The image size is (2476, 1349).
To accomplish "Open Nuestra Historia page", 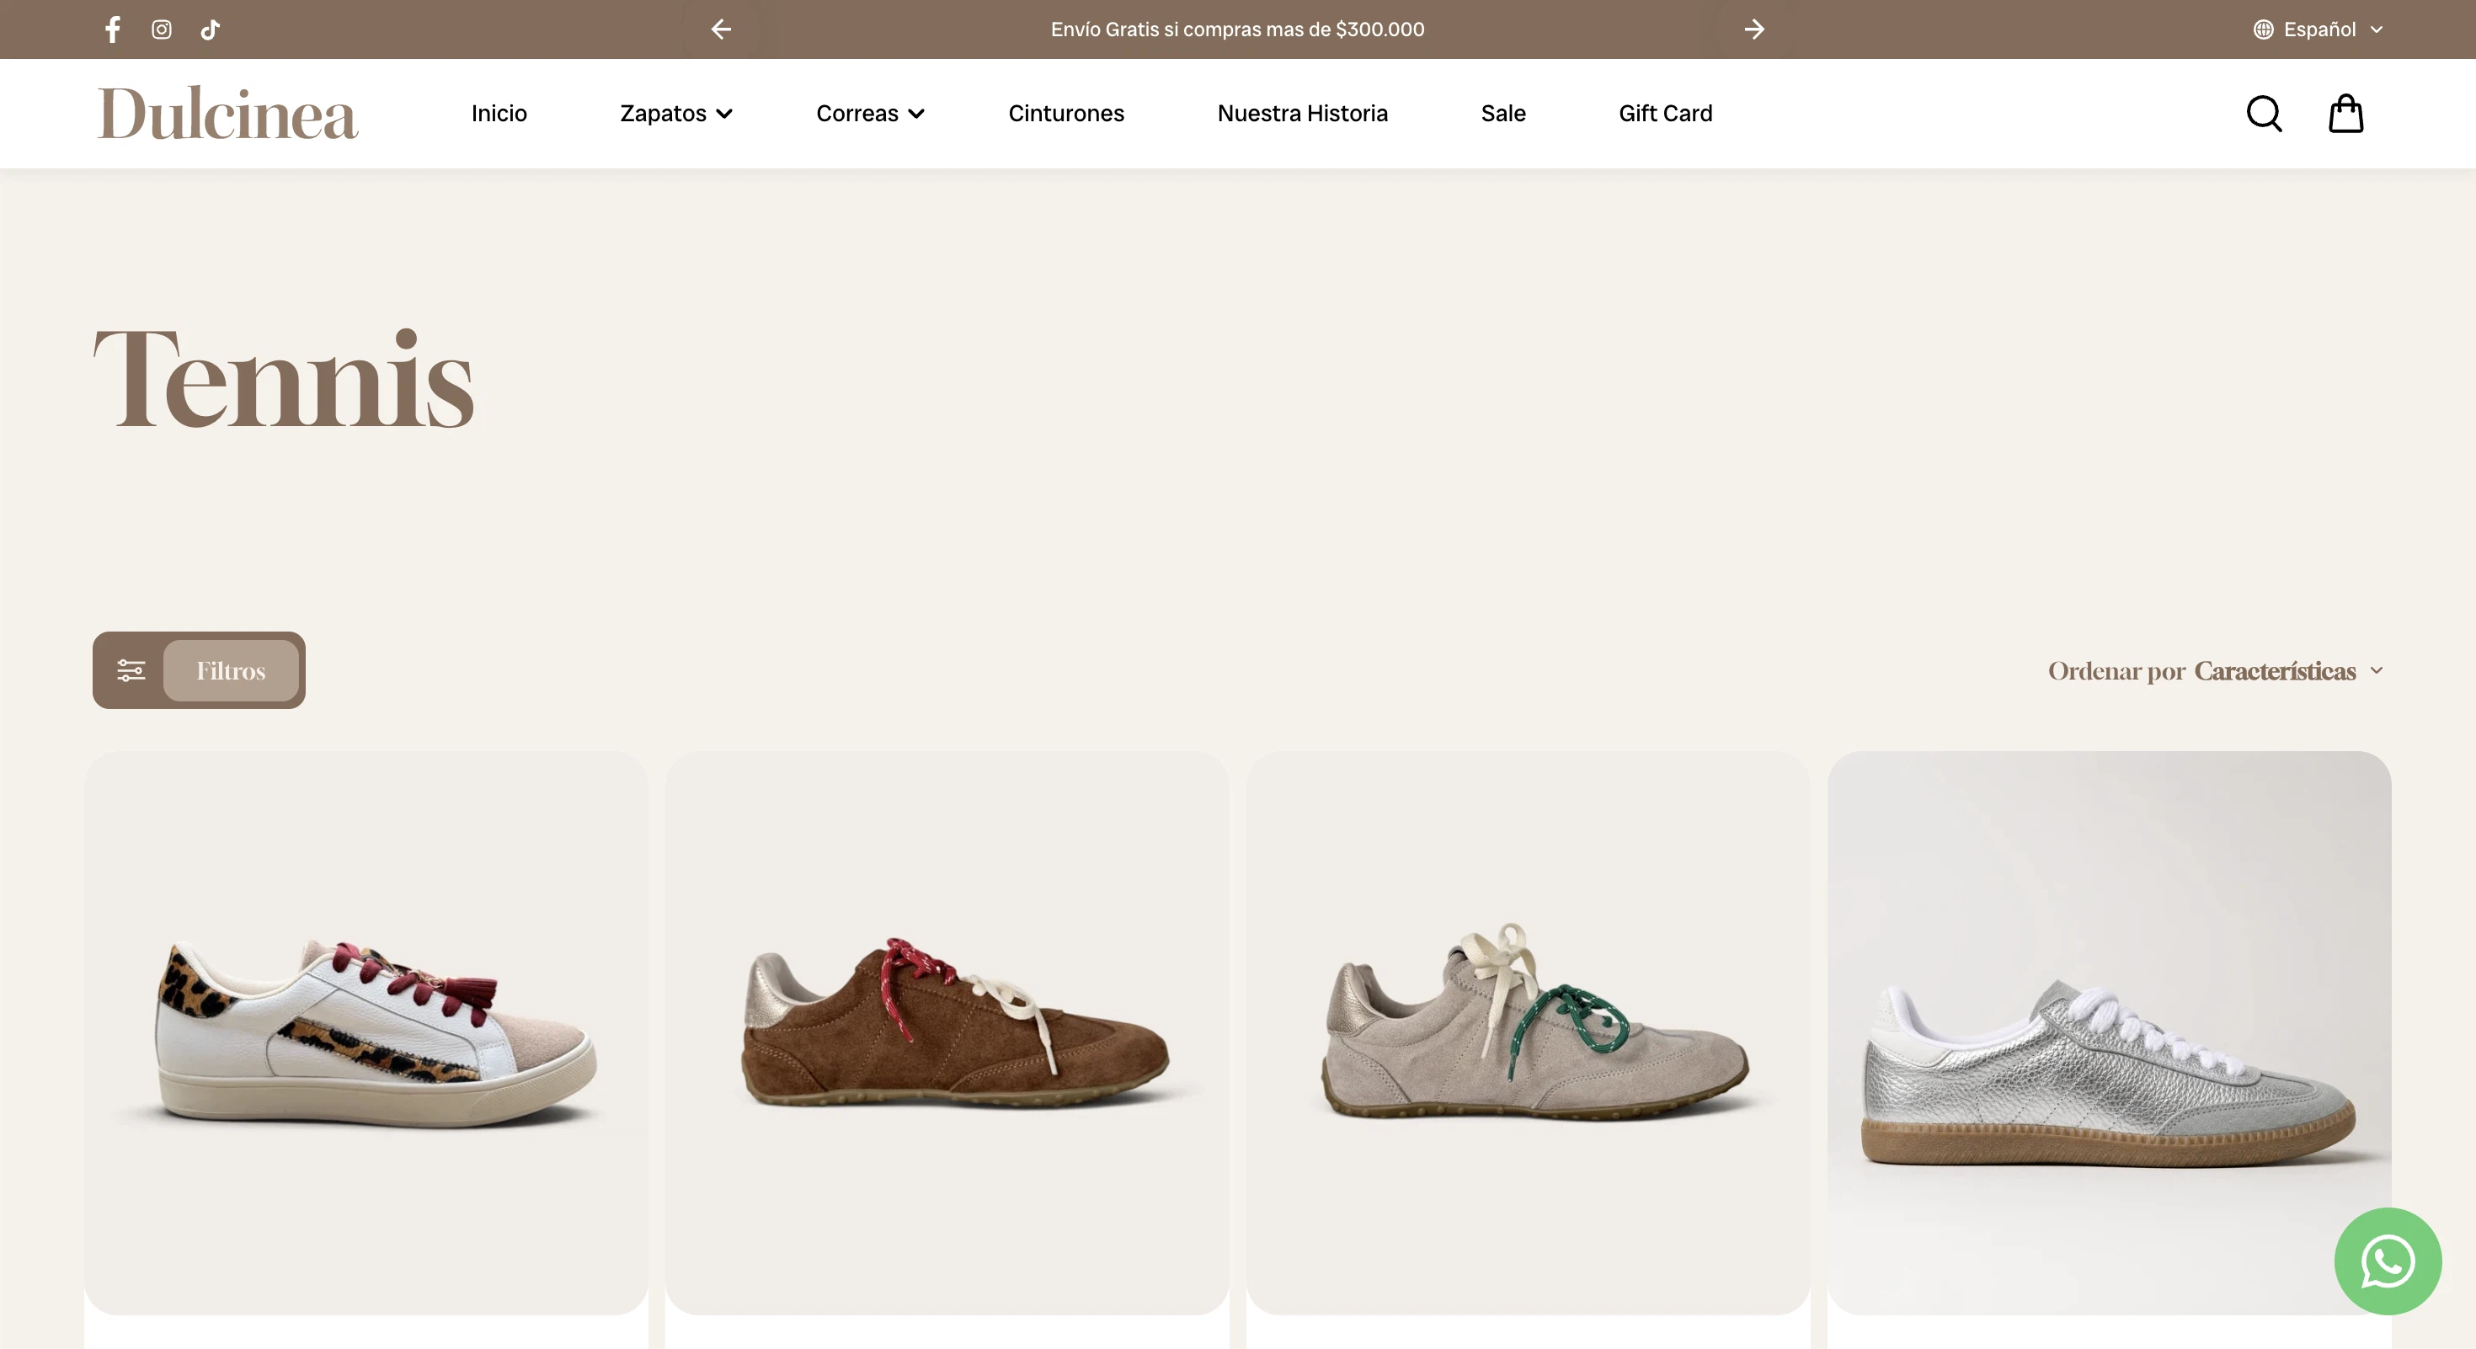I will [1302, 114].
